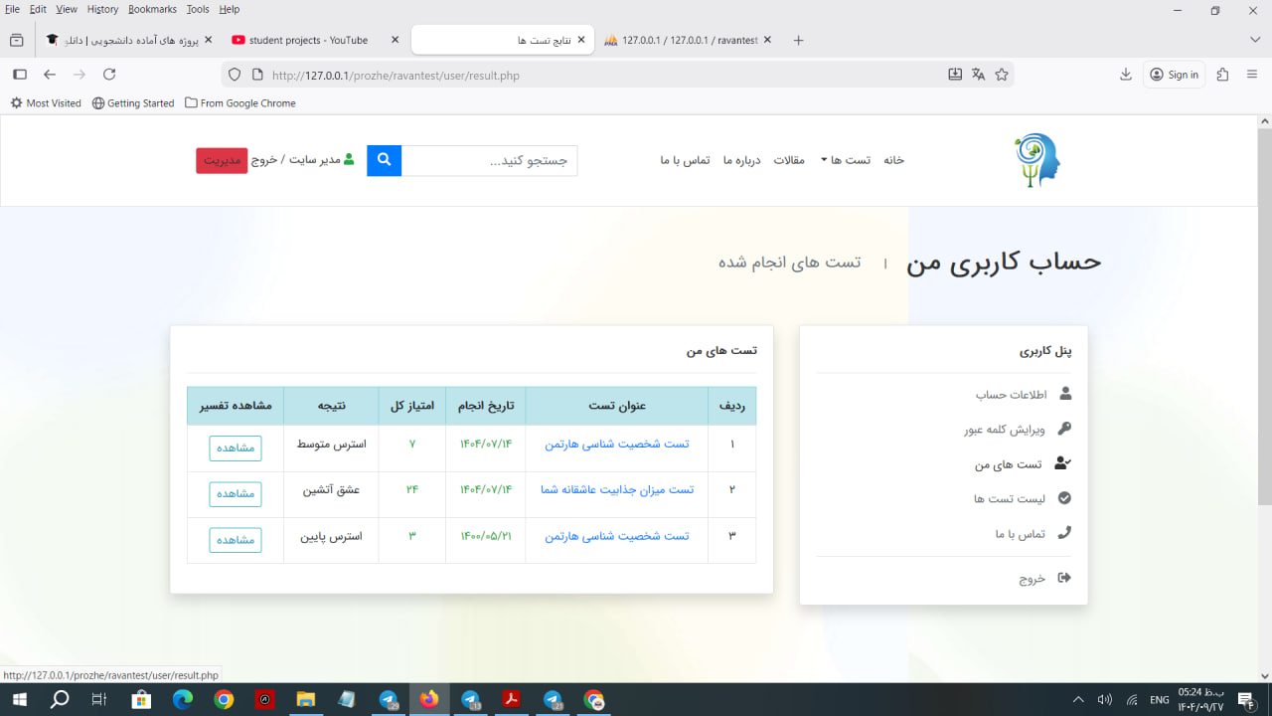Open Telegram from the Windows taskbar
The image size is (1272, 716).
[390, 700]
